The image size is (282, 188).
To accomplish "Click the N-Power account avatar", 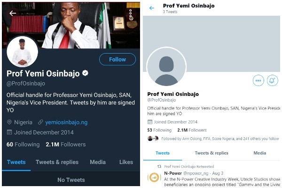I will 154,178.
